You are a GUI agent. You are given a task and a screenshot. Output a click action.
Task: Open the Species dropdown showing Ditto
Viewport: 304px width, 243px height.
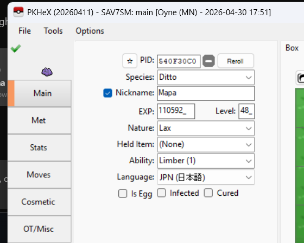point(206,78)
